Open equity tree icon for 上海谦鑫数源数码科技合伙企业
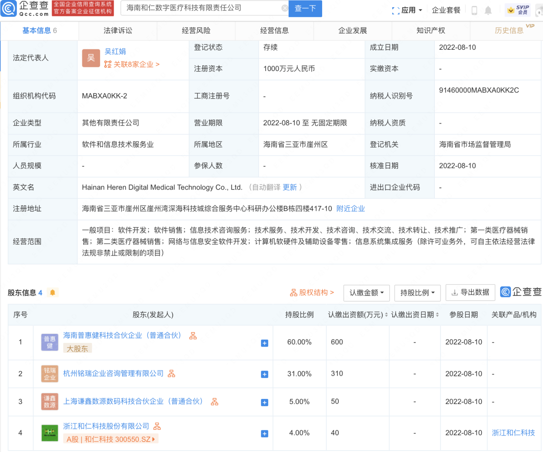The image size is (543, 452). coord(214,401)
